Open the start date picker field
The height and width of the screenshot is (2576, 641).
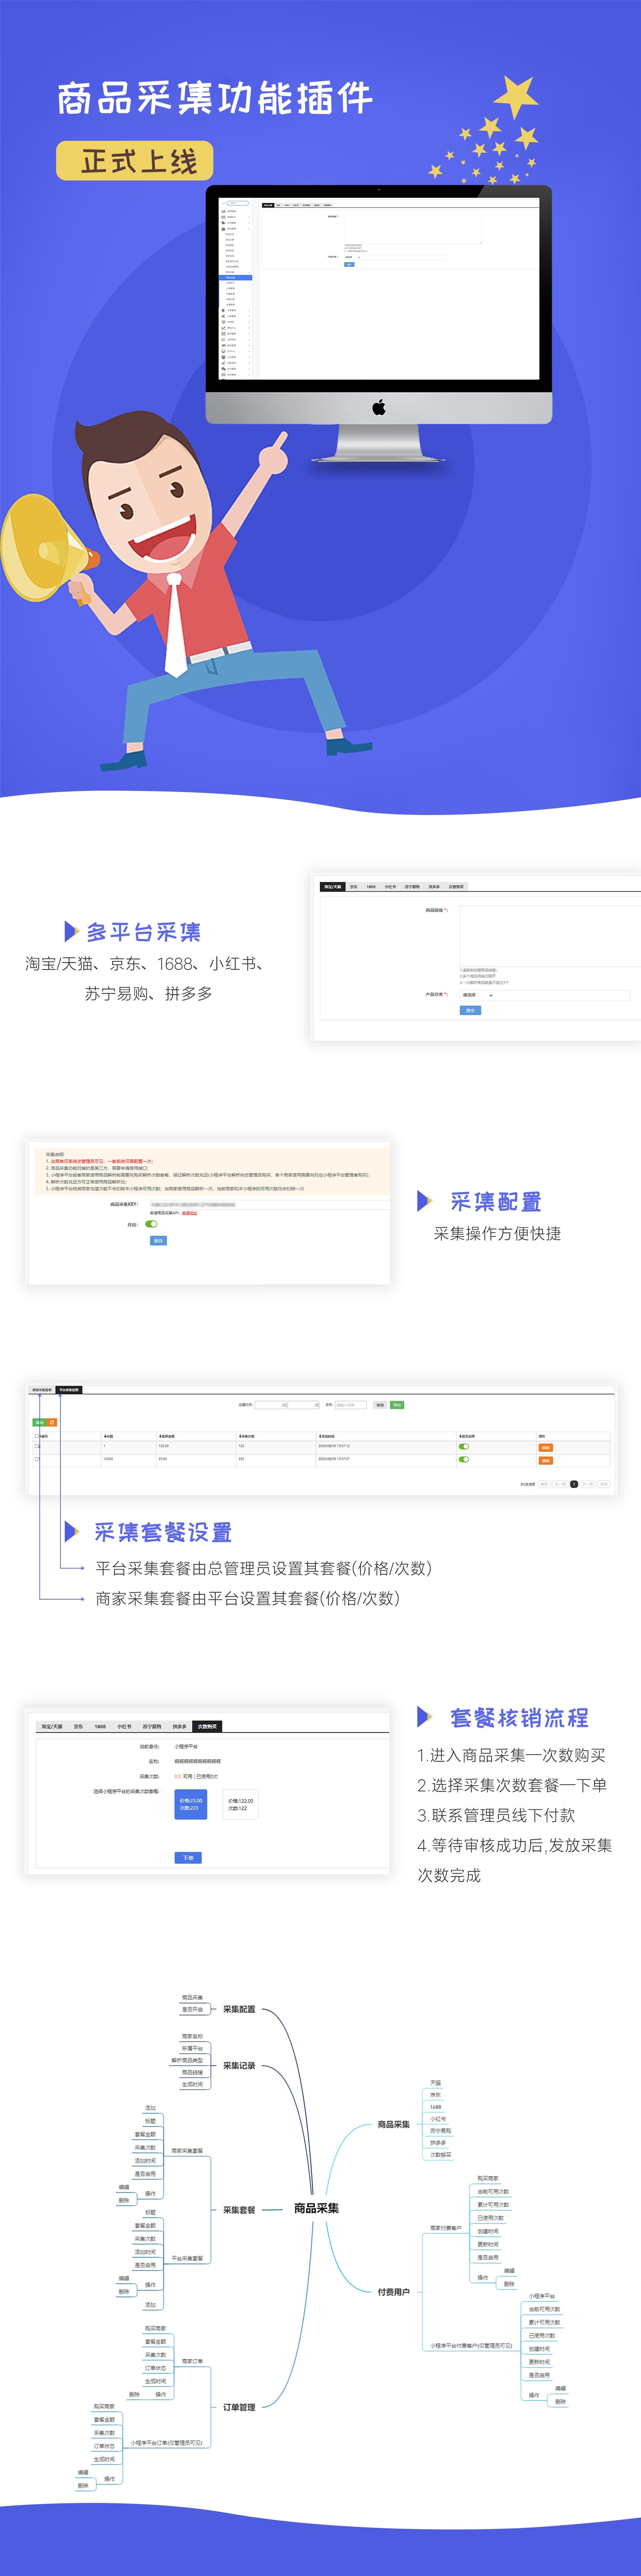(270, 1405)
